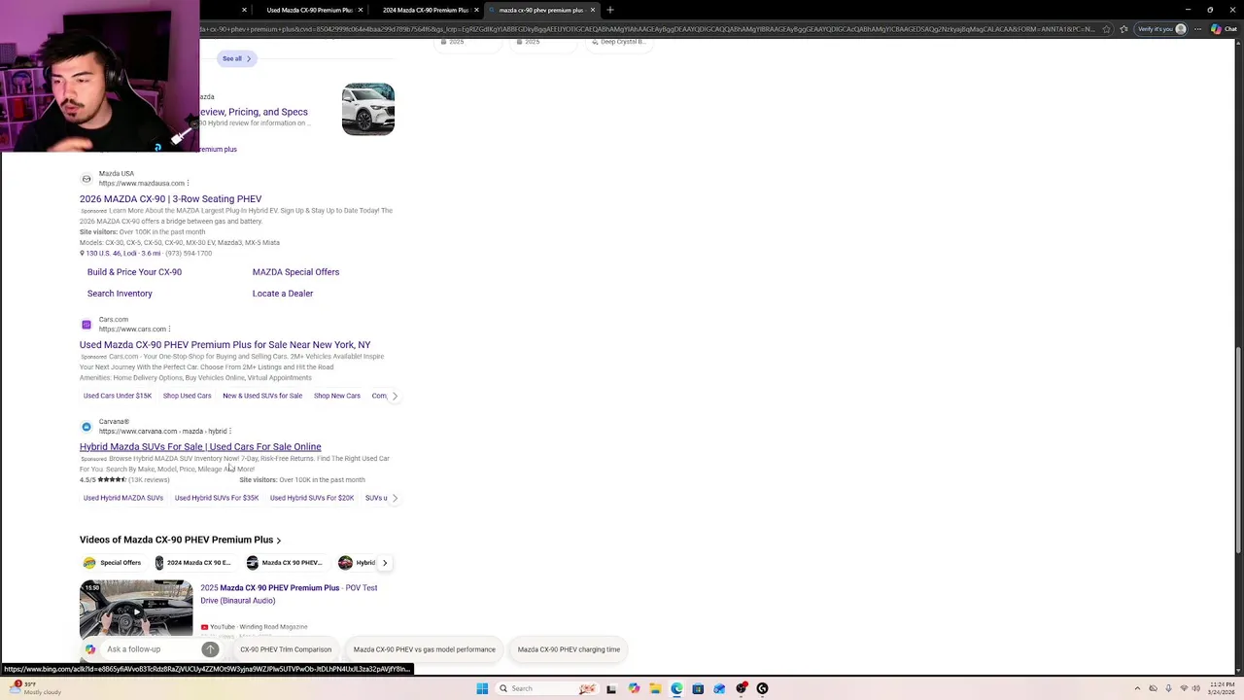Open the three-dot menu next to mazdausa.com
The height and width of the screenshot is (700, 1244).
click(188, 183)
